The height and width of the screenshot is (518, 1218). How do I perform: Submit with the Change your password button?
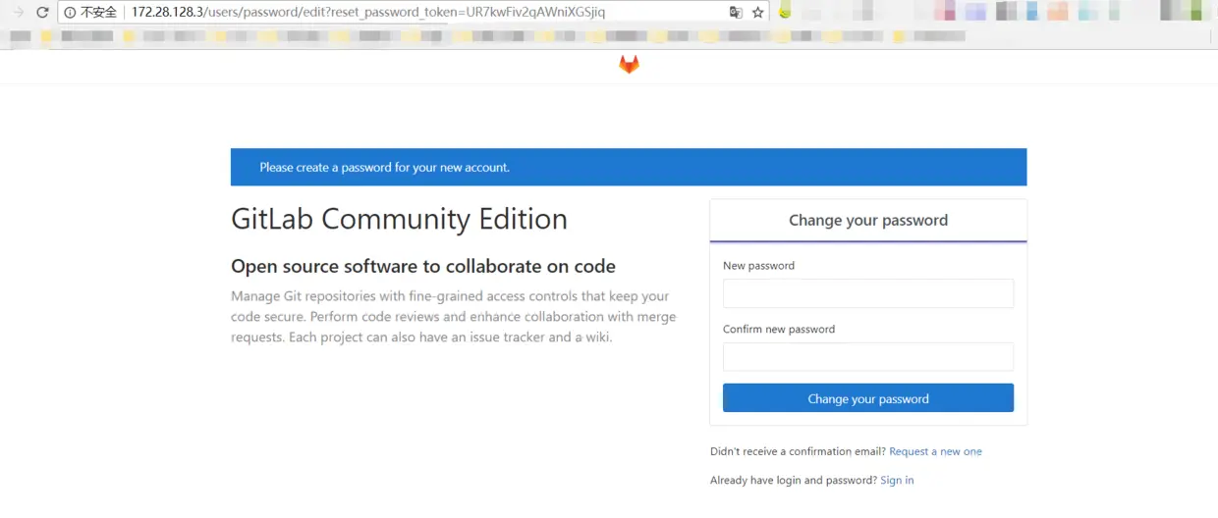point(868,398)
